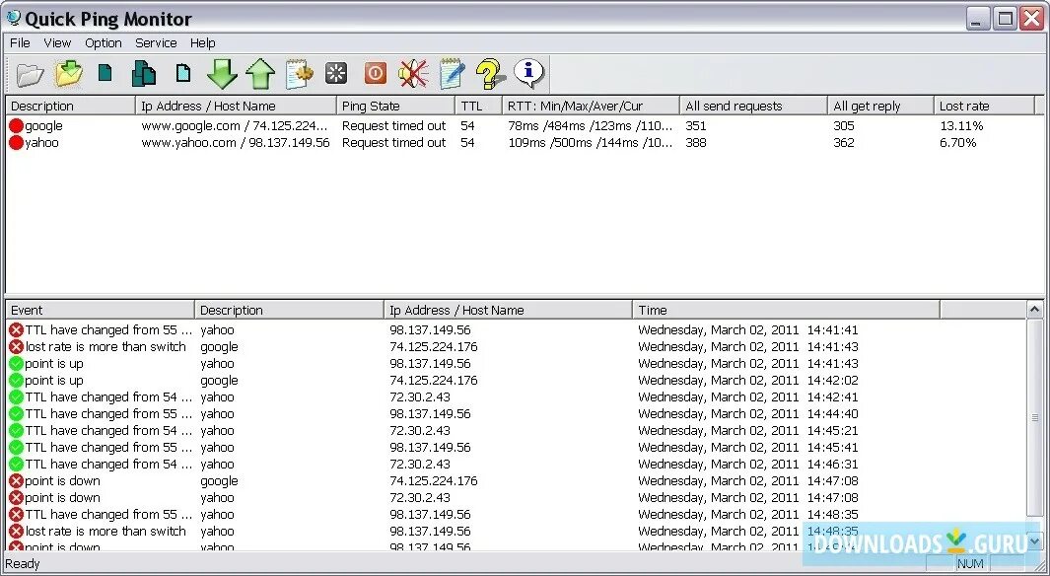Image resolution: width=1050 pixels, height=576 pixels.
Task: Click the 72.30.2.43 address at 14:42:41
Action: pos(420,397)
